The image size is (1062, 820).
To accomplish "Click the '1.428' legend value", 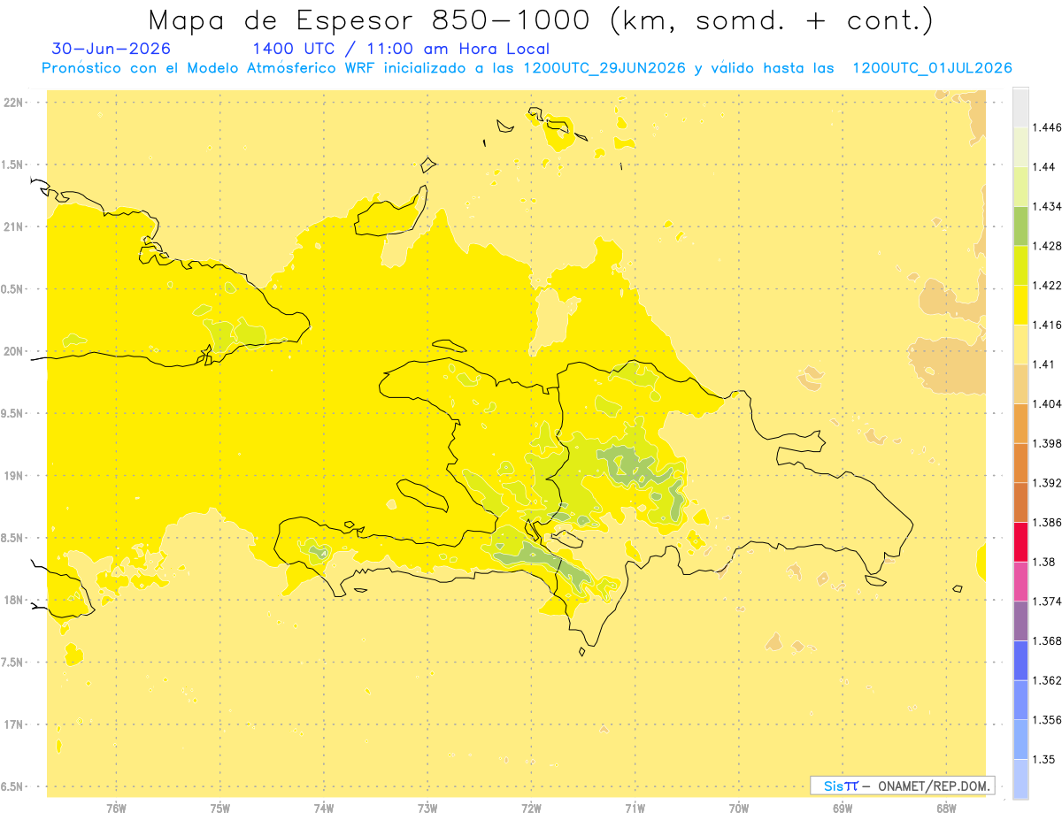I will [1047, 246].
